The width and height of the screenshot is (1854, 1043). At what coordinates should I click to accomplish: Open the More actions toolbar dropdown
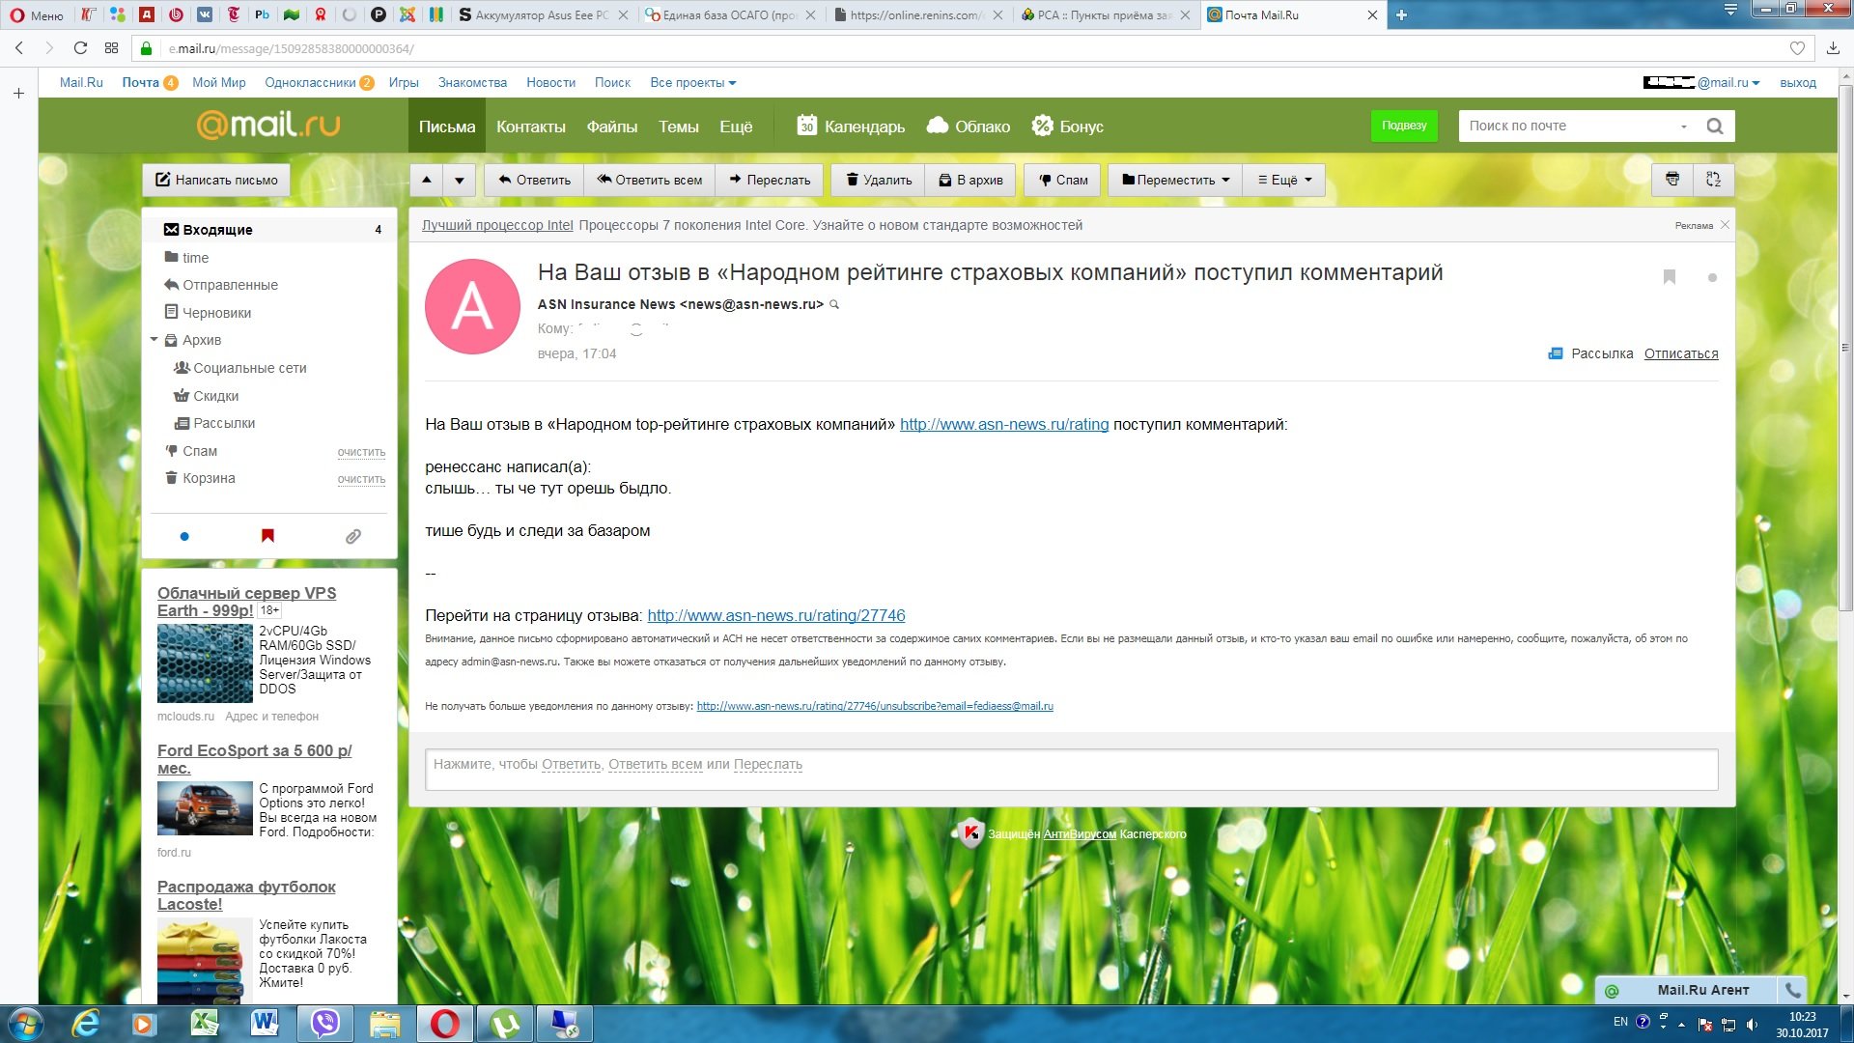(1284, 180)
